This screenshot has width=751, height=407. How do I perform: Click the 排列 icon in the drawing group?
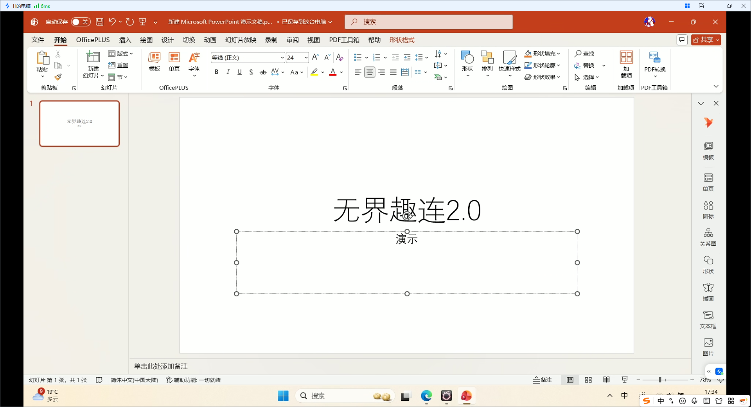point(487,63)
